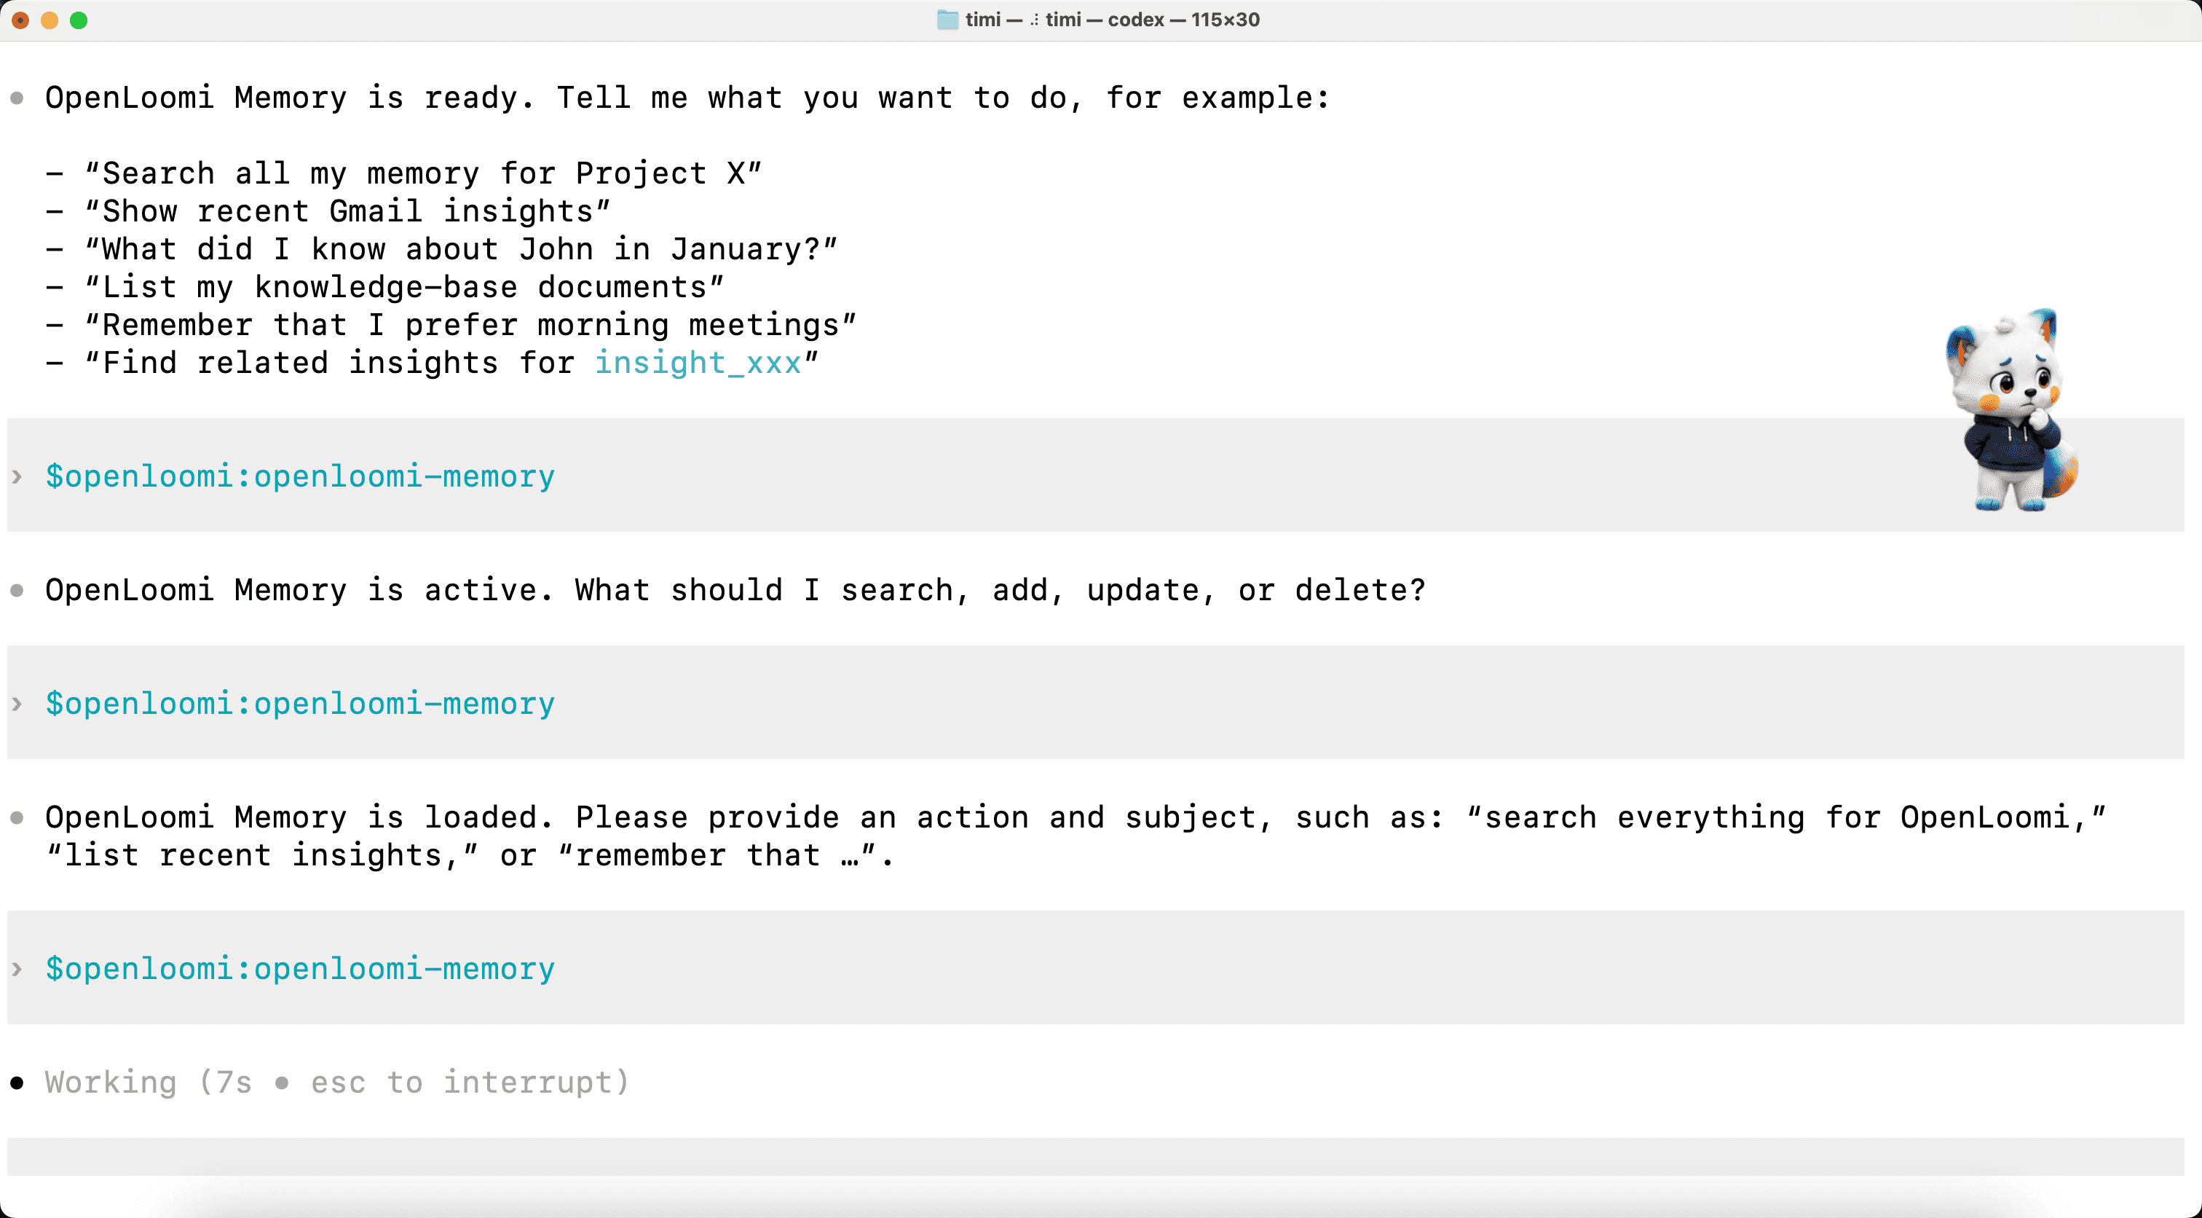
Task: Click the "OpenLoomi Memory is loaded" message
Action: coord(1076,836)
